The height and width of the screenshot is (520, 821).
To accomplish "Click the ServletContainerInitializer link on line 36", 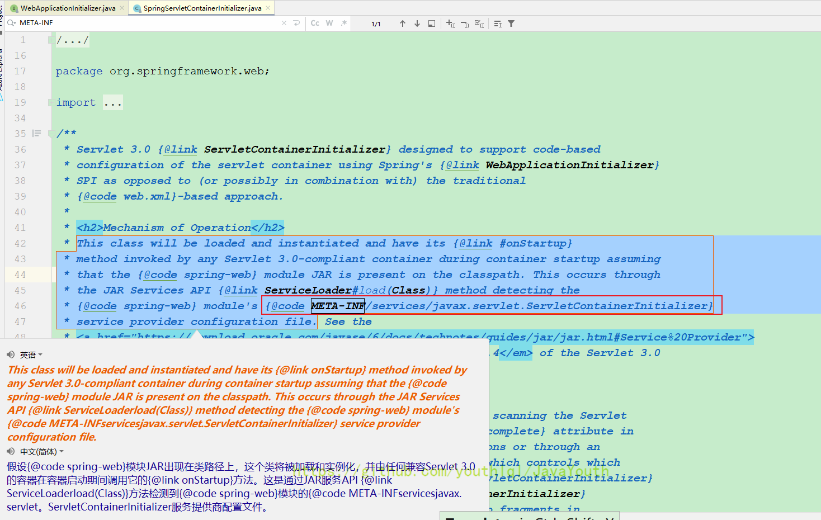I will [295, 149].
